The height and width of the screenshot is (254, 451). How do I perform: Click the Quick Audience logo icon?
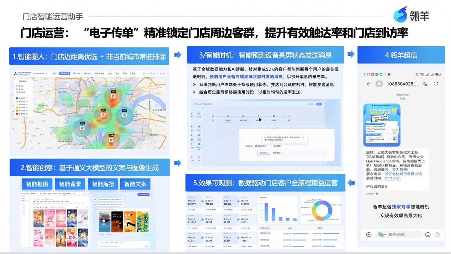tap(15, 73)
